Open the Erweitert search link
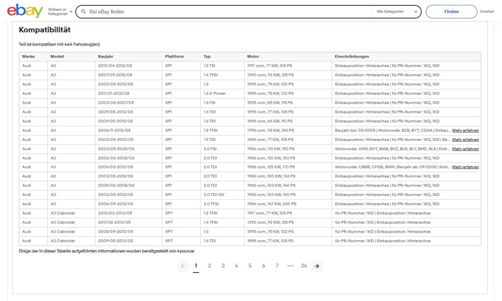 487,11
